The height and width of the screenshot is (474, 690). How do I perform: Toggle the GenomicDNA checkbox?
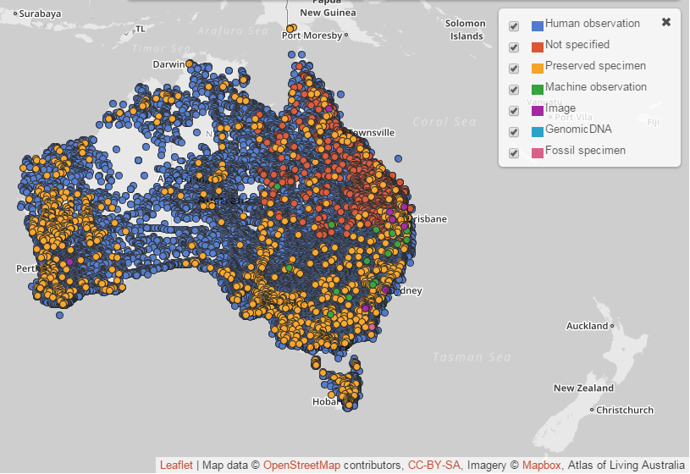point(513,132)
